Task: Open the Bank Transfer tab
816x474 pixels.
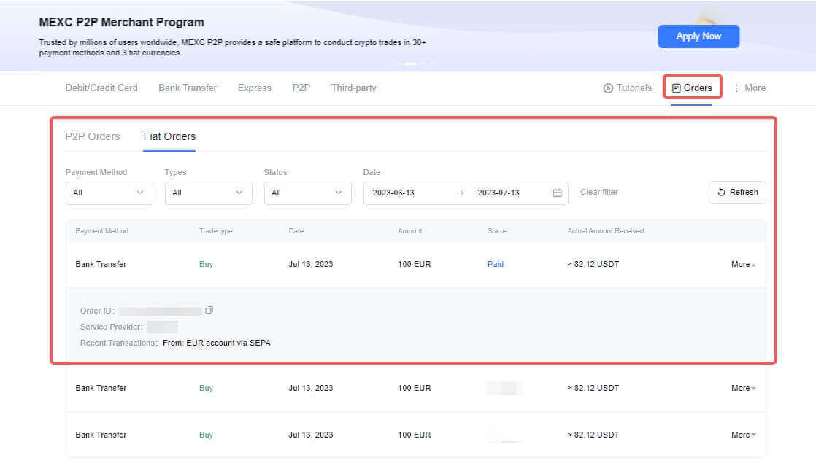Action: (x=188, y=88)
